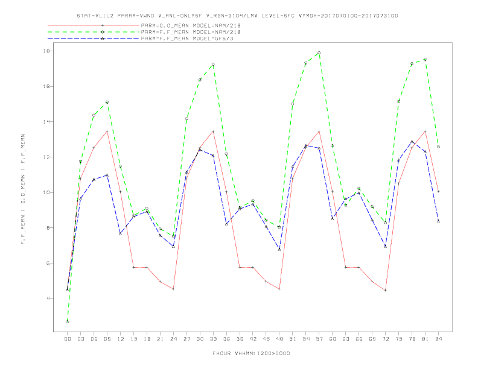The image size is (478, 369).
Task: Click x-axis tick label 78
Action: (412, 339)
